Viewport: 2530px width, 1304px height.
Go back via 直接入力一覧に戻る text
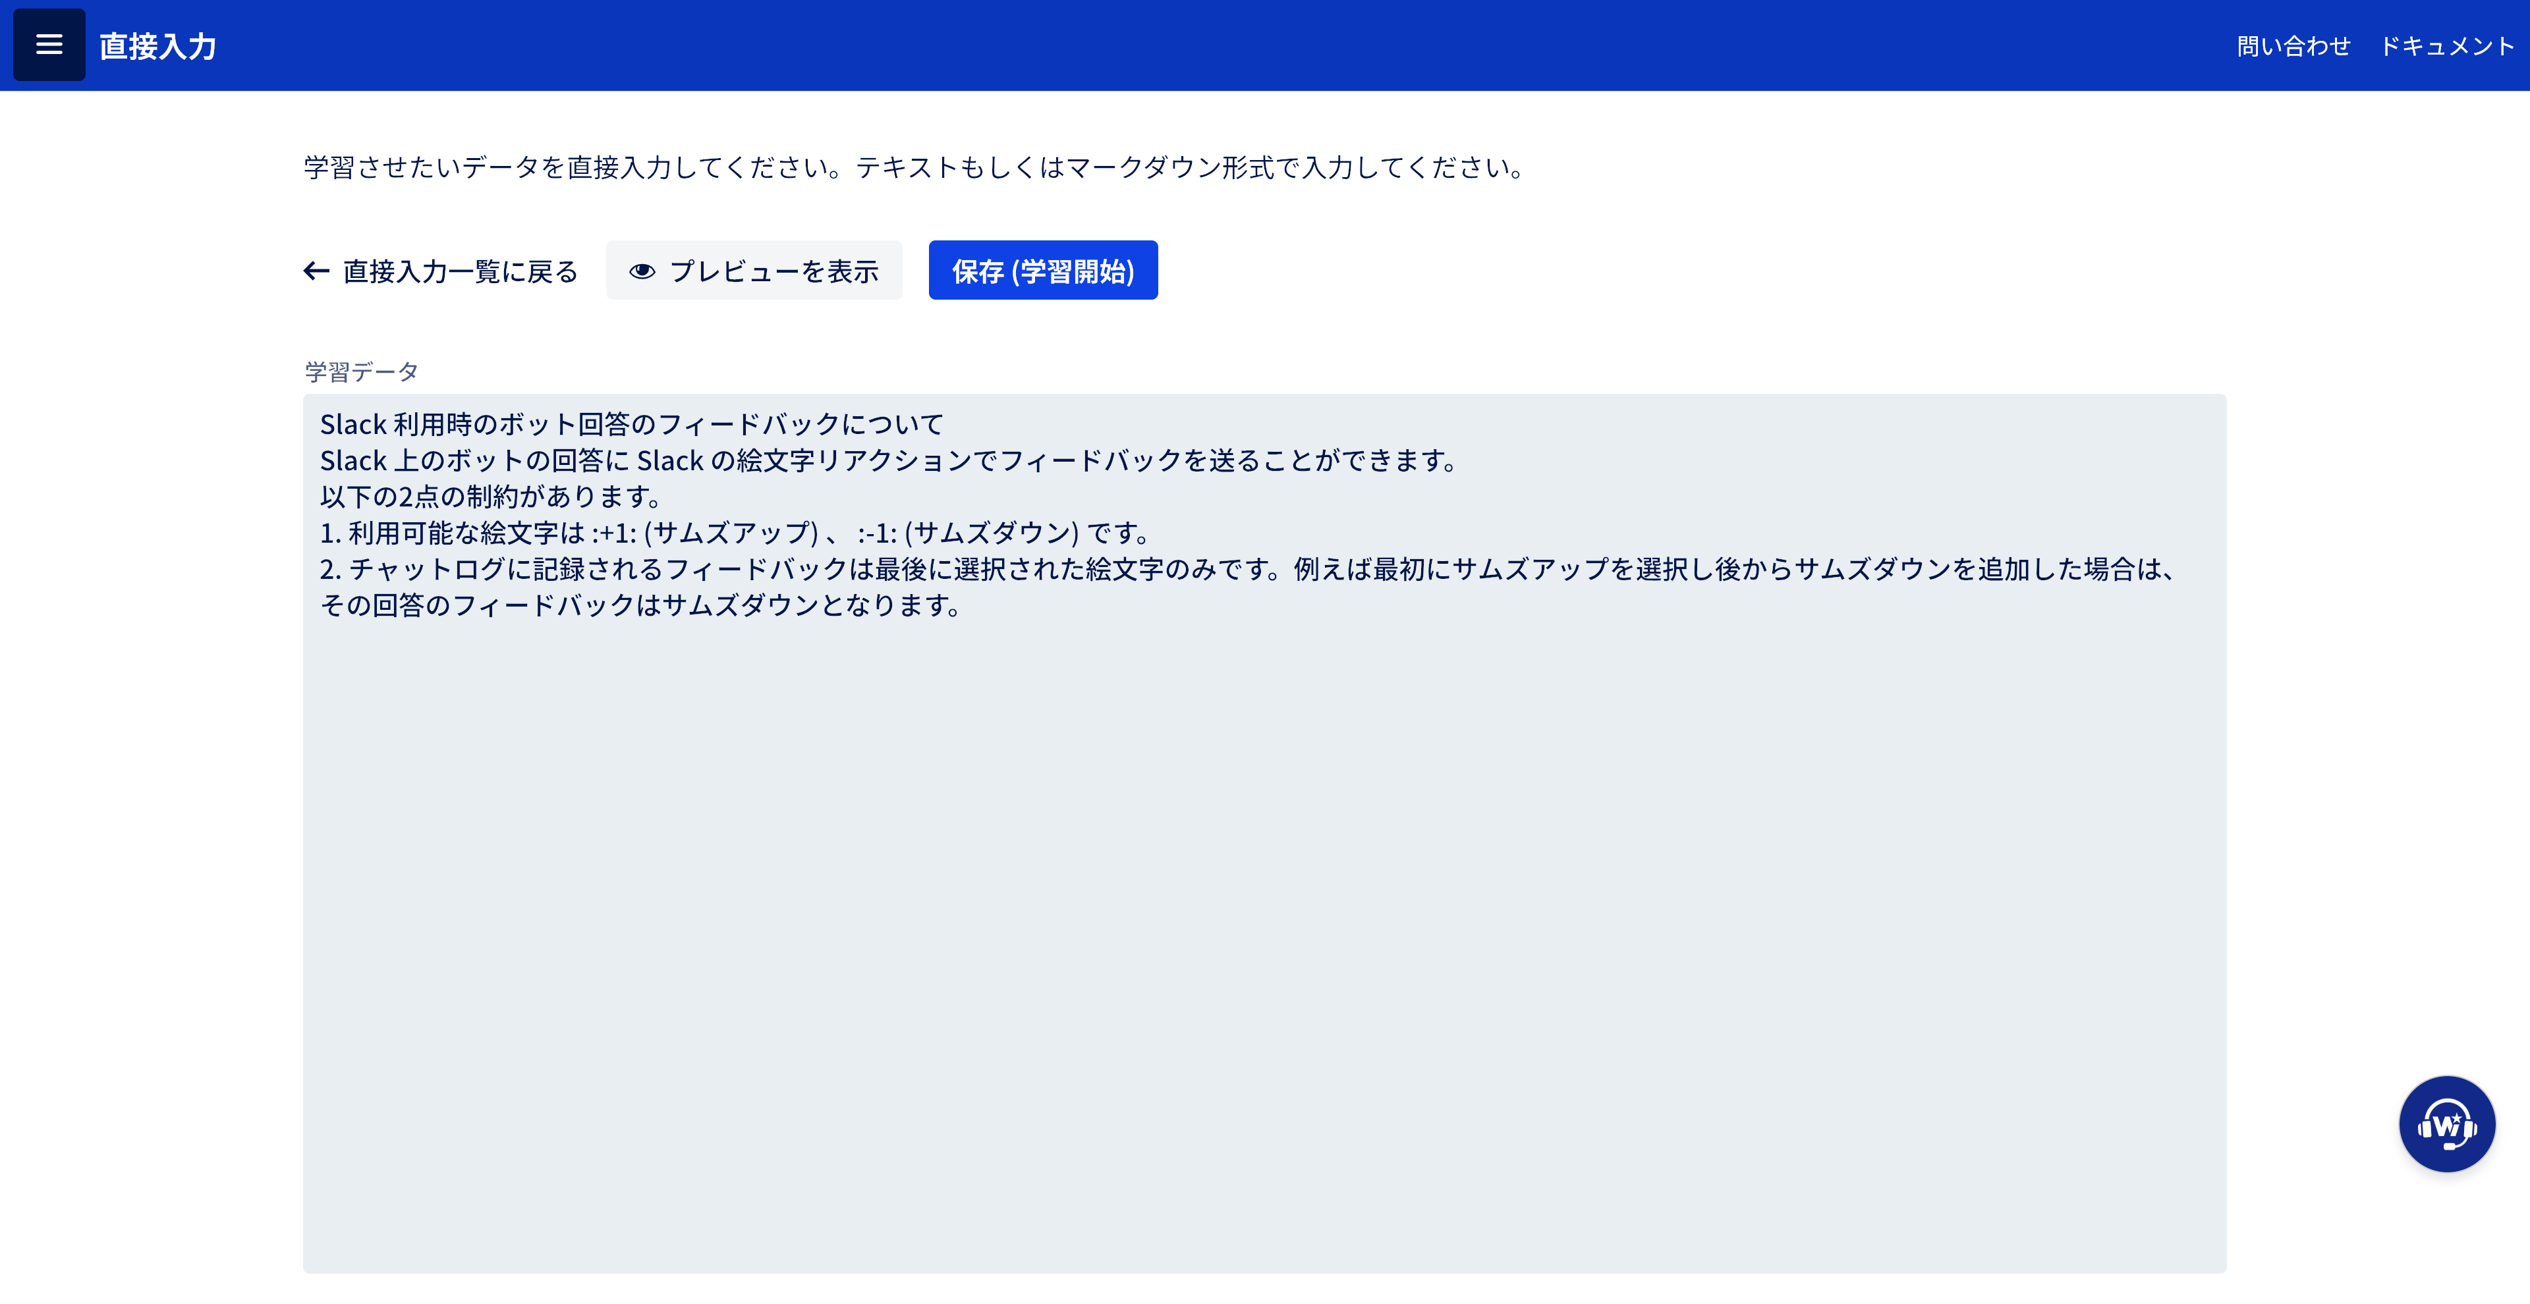click(460, 271)
